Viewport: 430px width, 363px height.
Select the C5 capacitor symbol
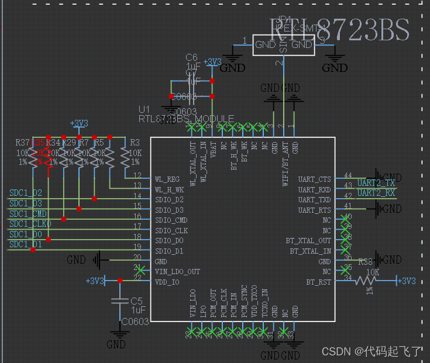120,302
